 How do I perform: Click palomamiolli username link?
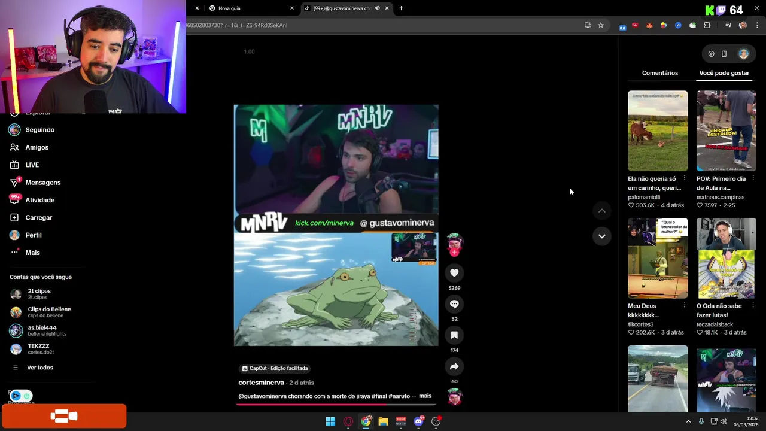point(644,197)
